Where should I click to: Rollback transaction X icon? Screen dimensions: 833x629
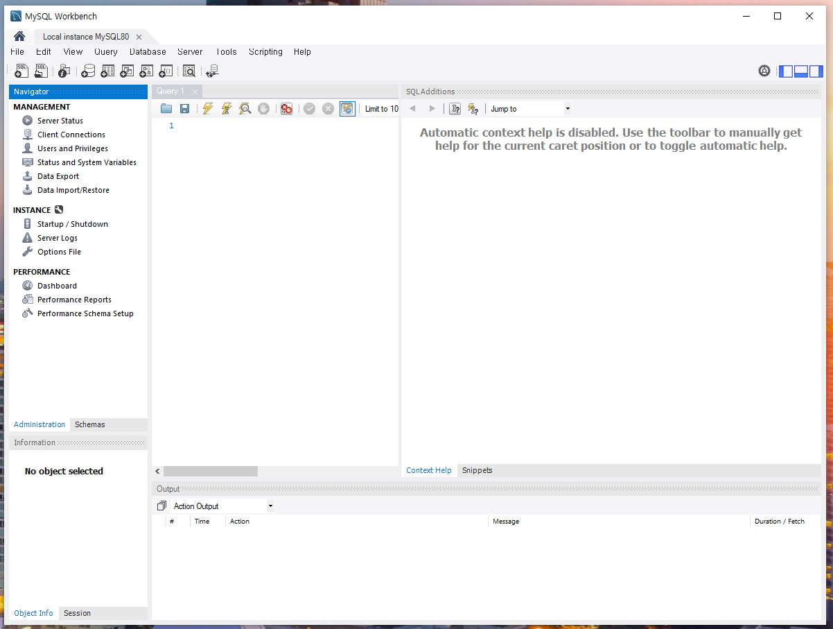pos(328,109)
